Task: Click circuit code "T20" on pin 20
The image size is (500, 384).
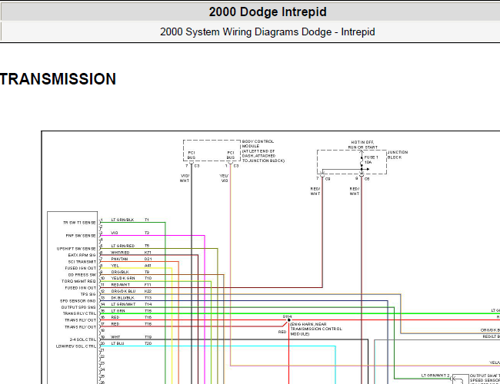Action: (x=148, y=343)
